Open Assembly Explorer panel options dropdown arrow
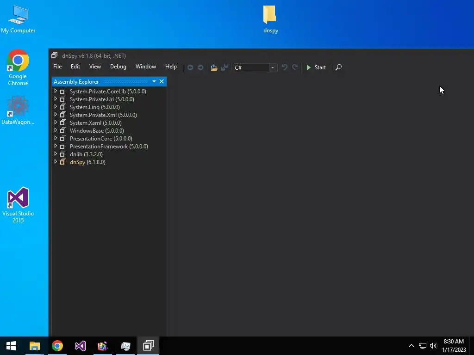This screenshot has height=355, width=474. (x=154, y=81)
